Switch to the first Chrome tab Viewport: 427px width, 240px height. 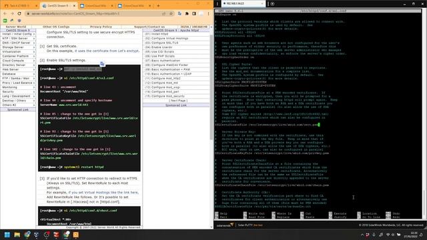(x=21, y=5)
